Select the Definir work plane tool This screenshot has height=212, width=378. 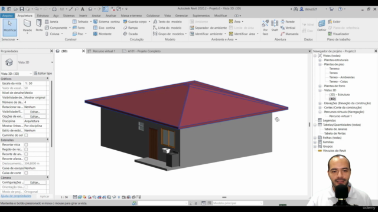321,26
